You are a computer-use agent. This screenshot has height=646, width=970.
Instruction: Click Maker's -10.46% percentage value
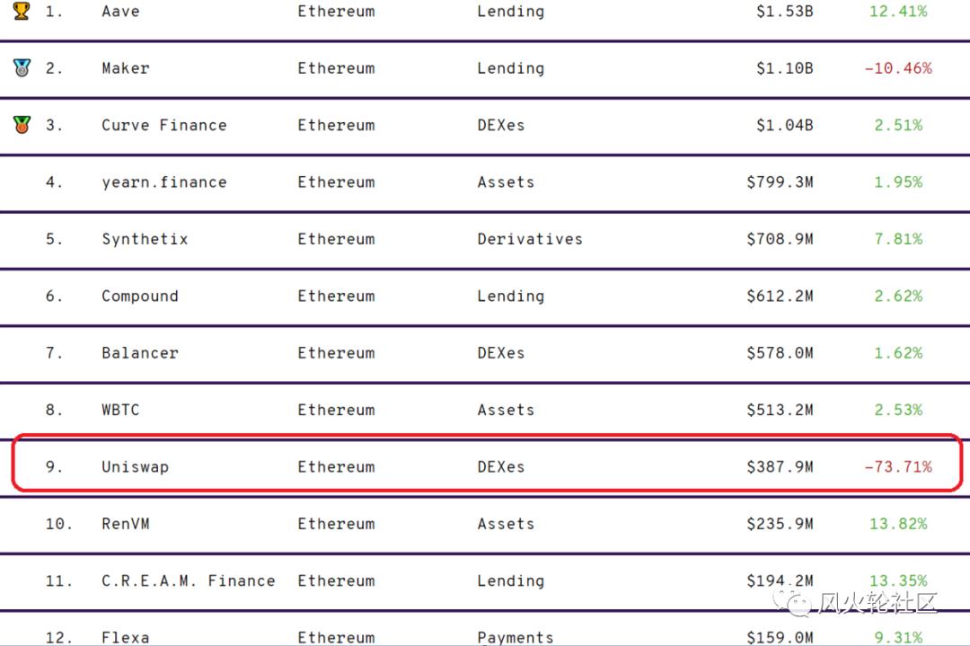click(898, 67)
